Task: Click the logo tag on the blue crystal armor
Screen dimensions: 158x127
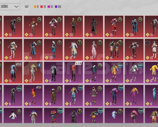Action: pos(19,64)
